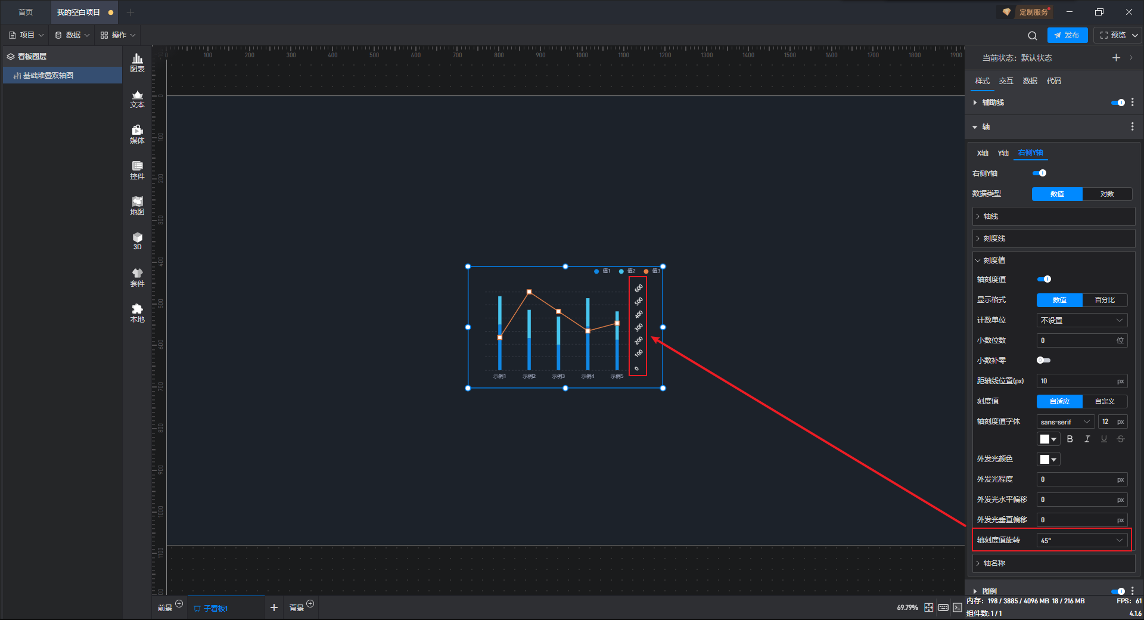Toggle the 右侧Y轴 switch
The height and width of the screenshot is (620, 1144).
coord(1040,173)
